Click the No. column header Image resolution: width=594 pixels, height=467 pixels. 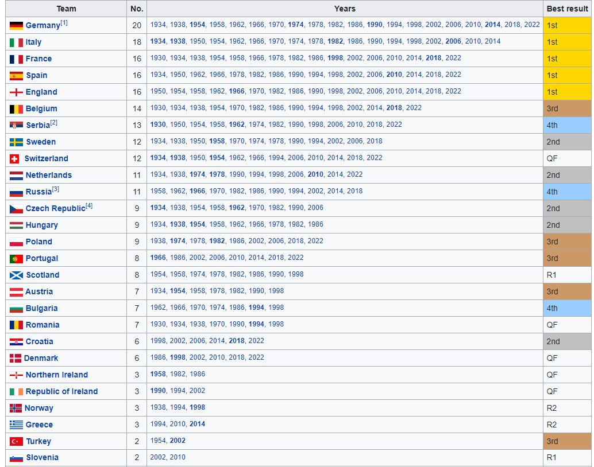(x=137, y=9)
